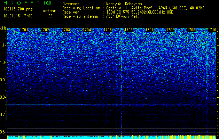This screenshot has width=219, height=139.
Task: Click the kHz axis unit label
Action: 3,28
